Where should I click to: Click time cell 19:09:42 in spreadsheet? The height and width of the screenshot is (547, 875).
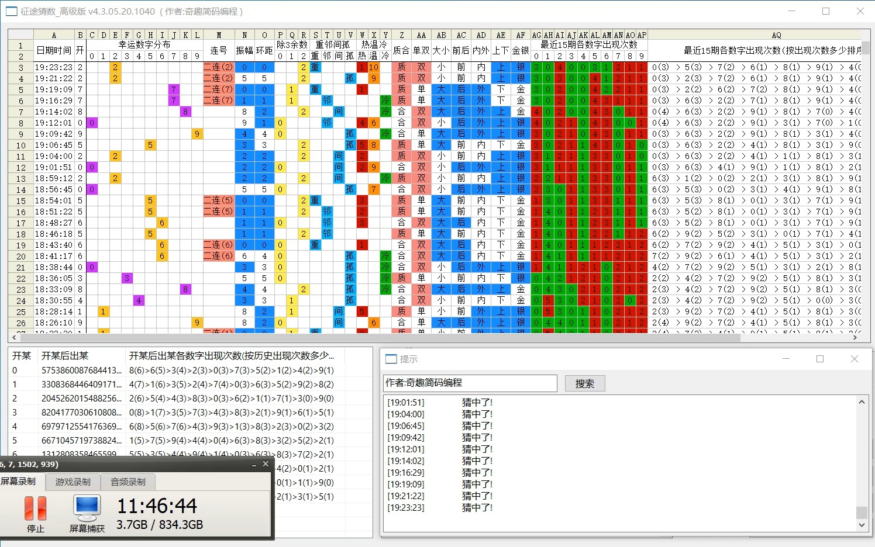click(x=54, y=134)
